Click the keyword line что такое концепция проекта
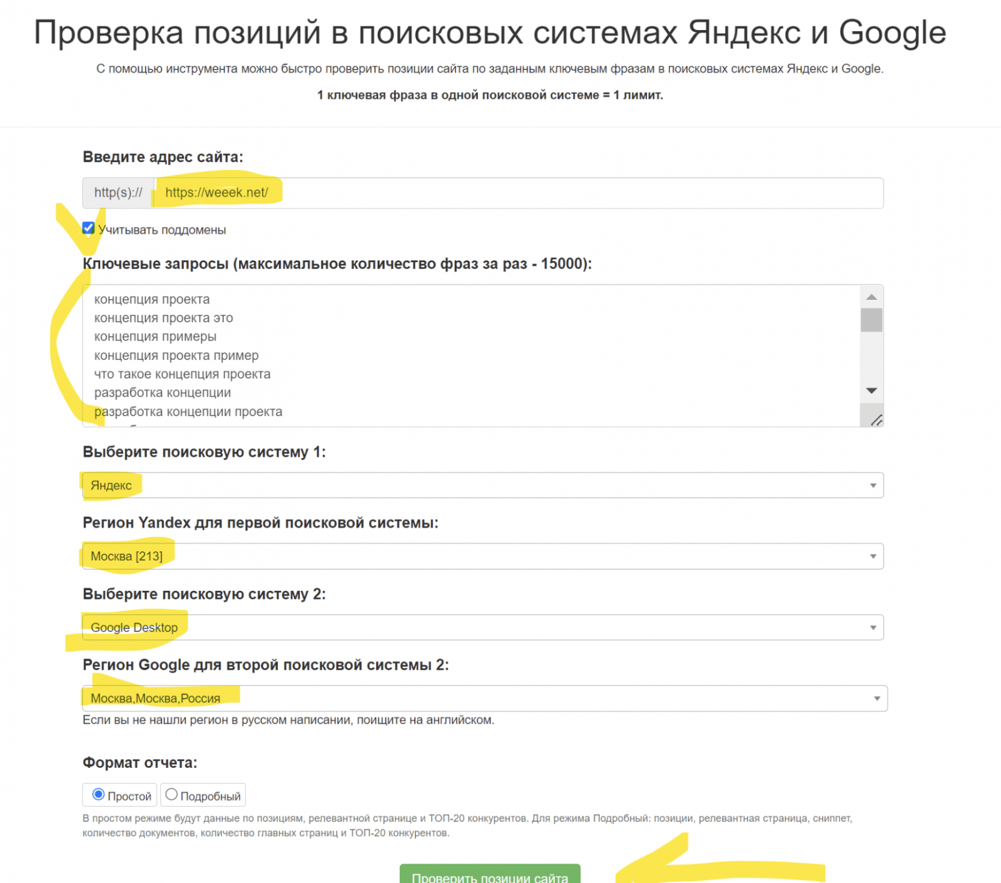Image resolution: width=1001 pixels, height=883 pixels. click(182, 374)
